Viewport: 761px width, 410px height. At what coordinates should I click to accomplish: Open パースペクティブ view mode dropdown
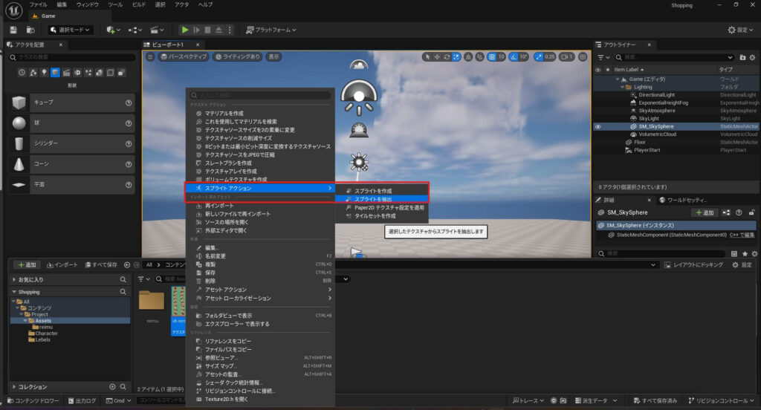(x=184, y=56)
